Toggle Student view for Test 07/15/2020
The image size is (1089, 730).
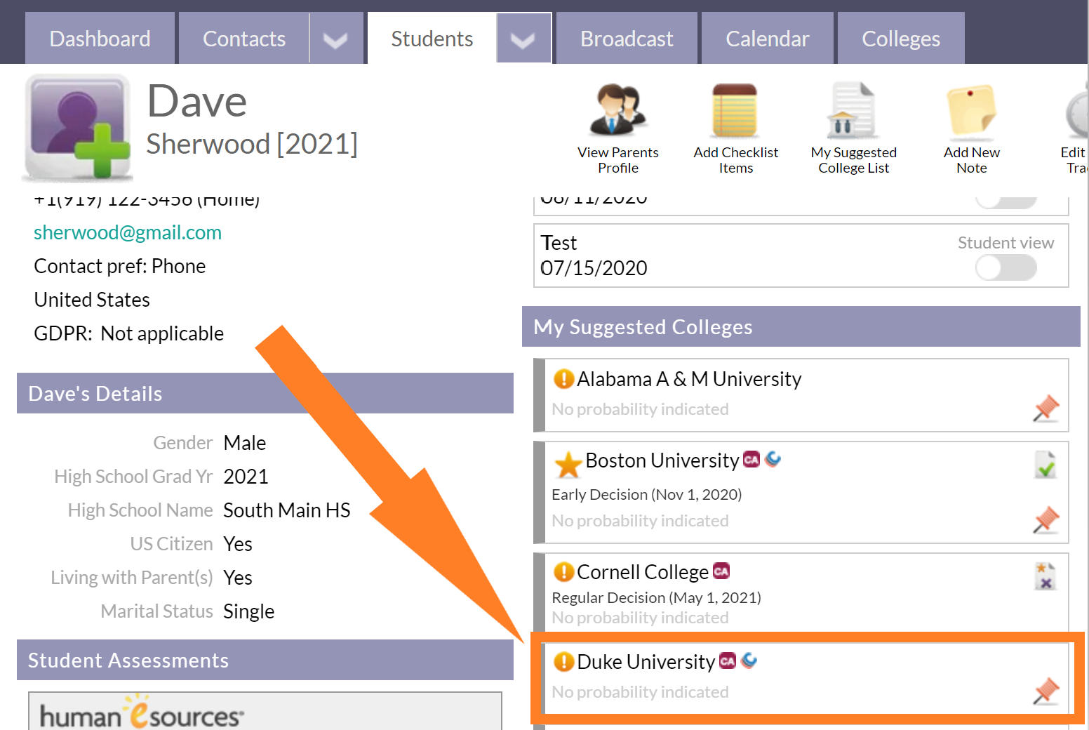pos(1006,267)
